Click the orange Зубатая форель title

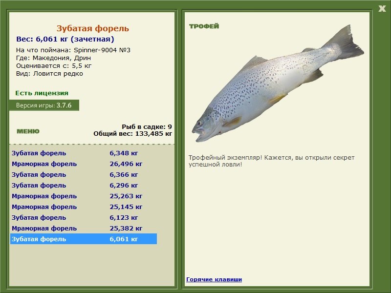click(93, 28)
